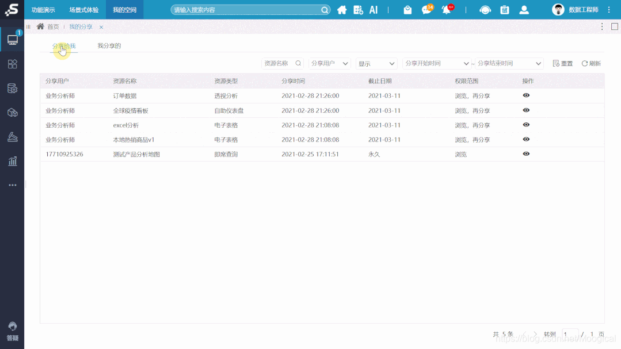This screenshot has width=621, height=349.
Task: Open the bar chart sidebar icon
Action: tap(12, 161)
